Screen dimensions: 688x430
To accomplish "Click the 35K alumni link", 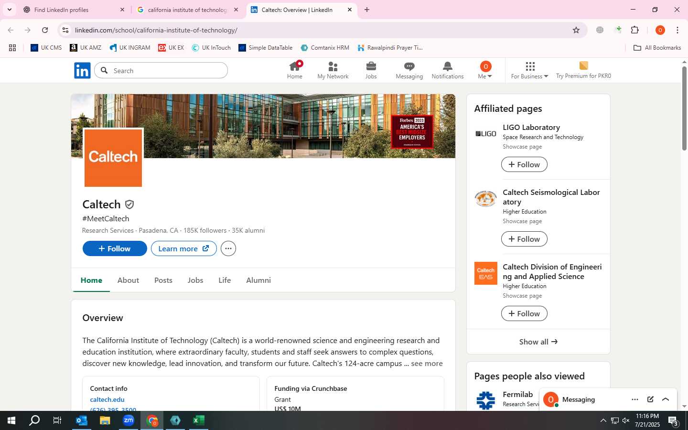I will [248, 230].
